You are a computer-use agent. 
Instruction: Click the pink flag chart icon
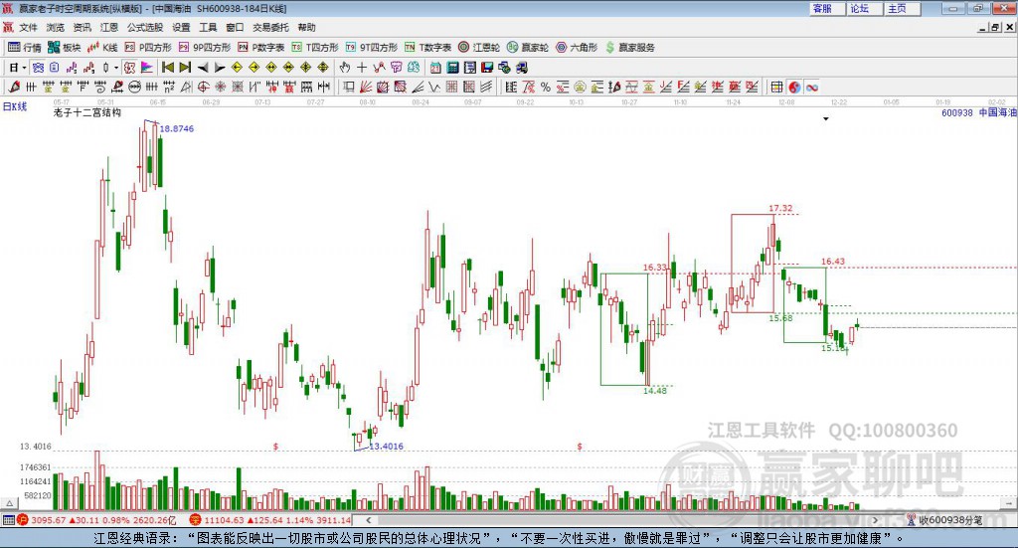[x=147, y=68]
